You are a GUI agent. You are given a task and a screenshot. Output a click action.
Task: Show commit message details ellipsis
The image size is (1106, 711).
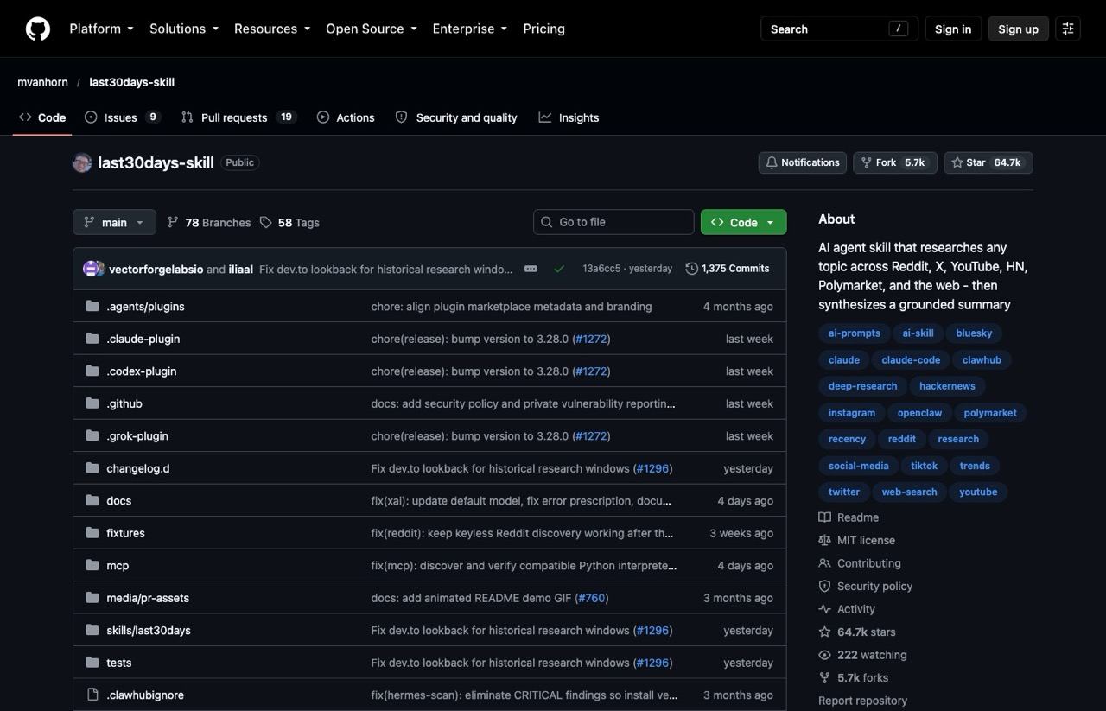(x=531, y=269)
